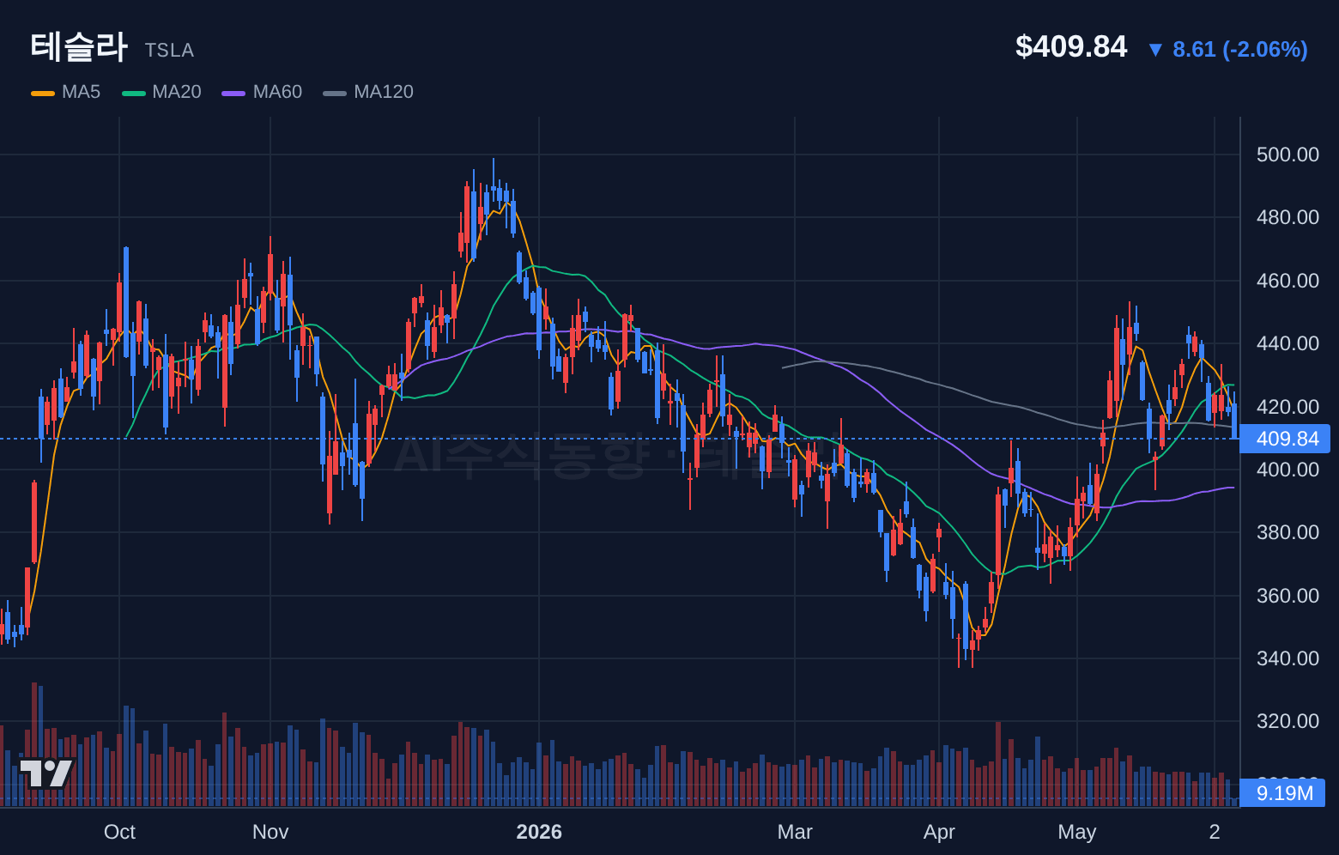Click the MA120 gray legend swatch
1339x855 pixels.
coord(335,93)
